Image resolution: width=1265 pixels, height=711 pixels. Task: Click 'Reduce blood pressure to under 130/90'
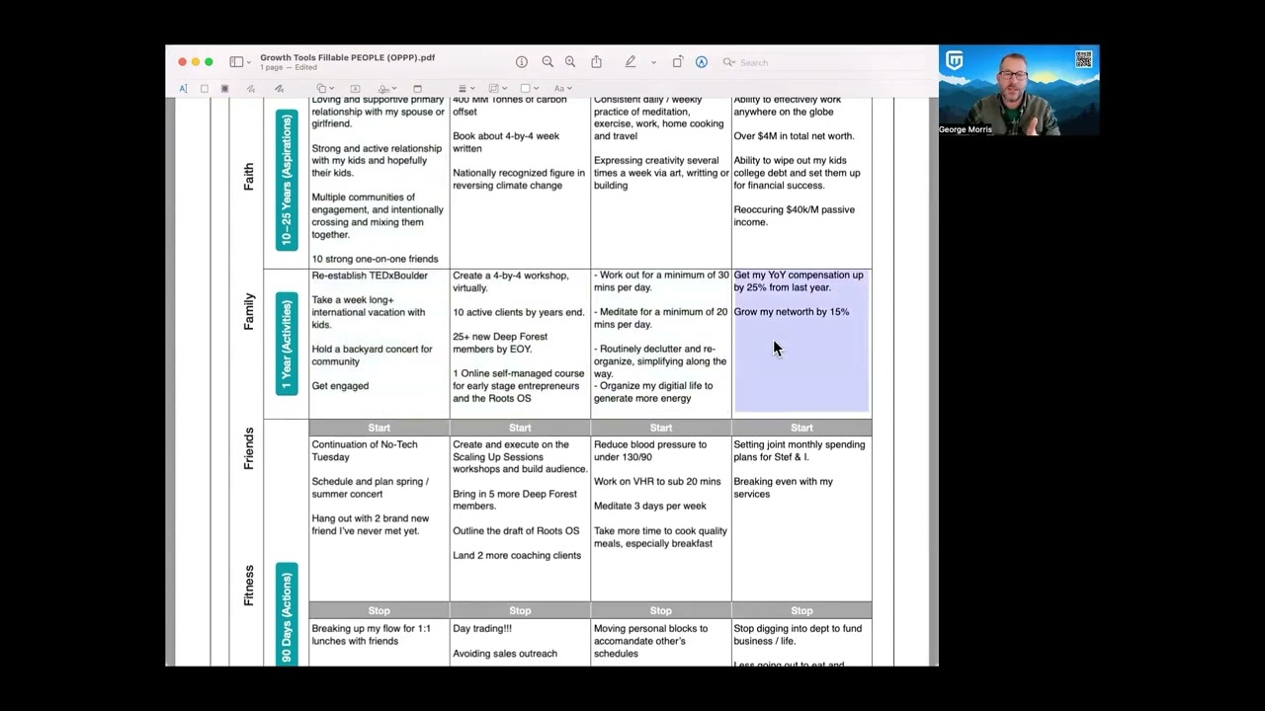pyautogui.click(x=650, y=450)
